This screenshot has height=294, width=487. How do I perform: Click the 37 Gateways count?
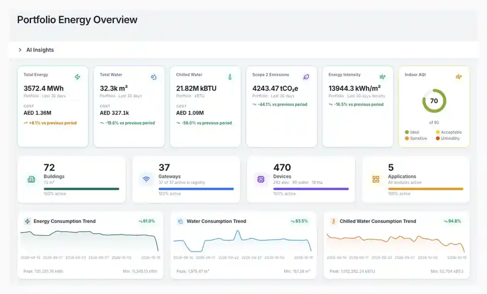164,168
